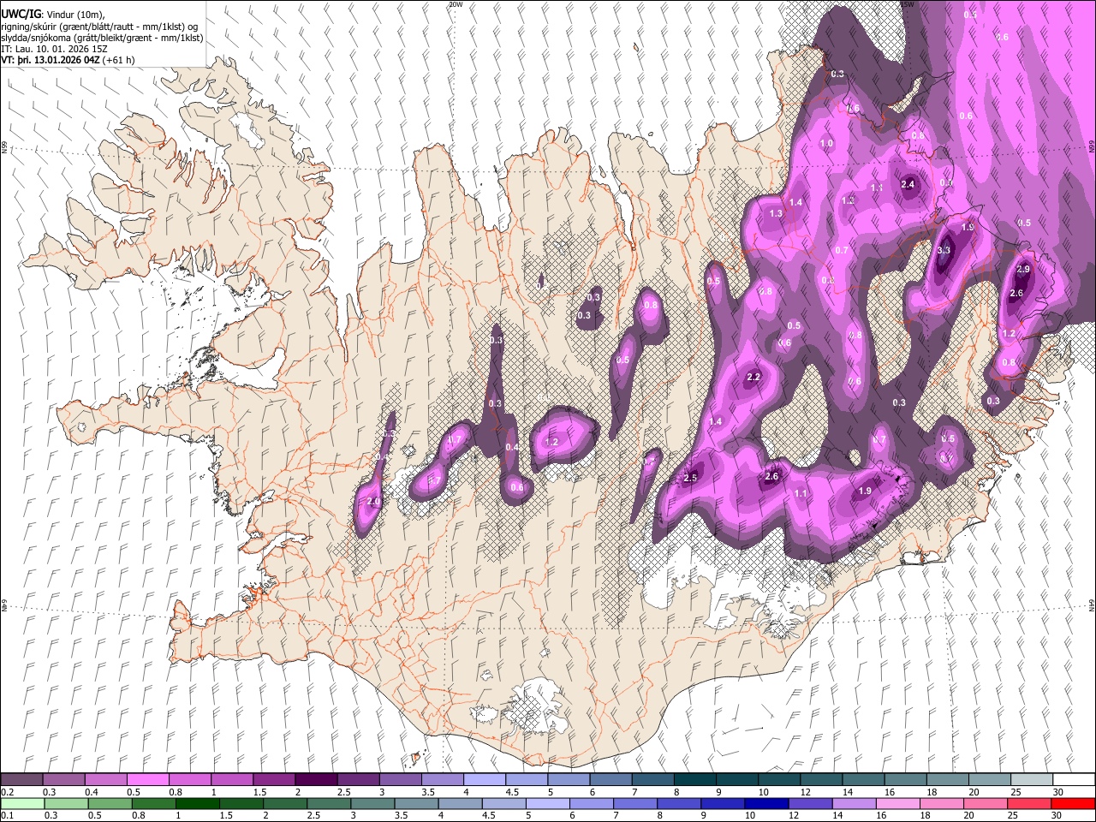Viewport: 1096px width, 822px height.
Task: Pick the 1.5 swatch on the purple snow scale
Action: [x=274, y=780]
